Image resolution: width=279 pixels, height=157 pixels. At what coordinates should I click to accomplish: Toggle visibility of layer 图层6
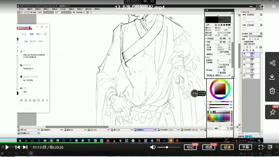[244, 53]
